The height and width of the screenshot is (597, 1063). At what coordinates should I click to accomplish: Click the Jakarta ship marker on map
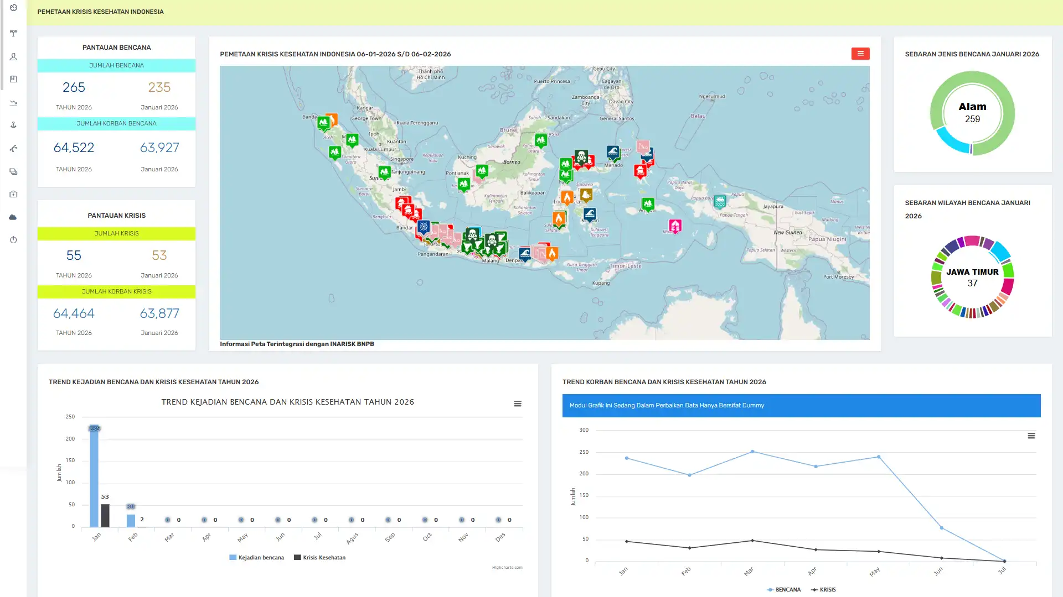point(424,226)
